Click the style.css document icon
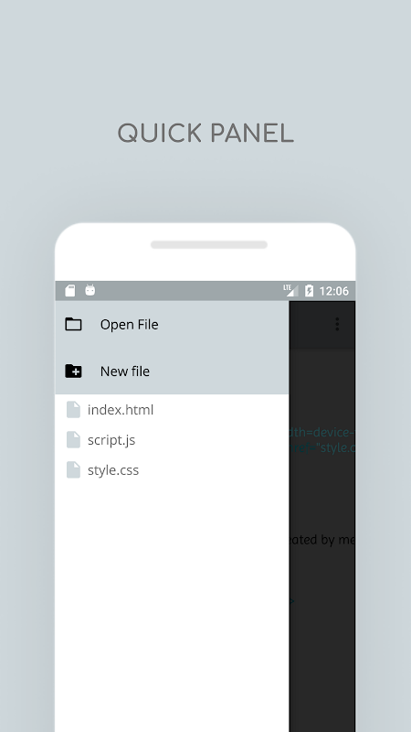The height and width of the screenshot is (732, 411). pyautogui.click(x=73, y=469)
